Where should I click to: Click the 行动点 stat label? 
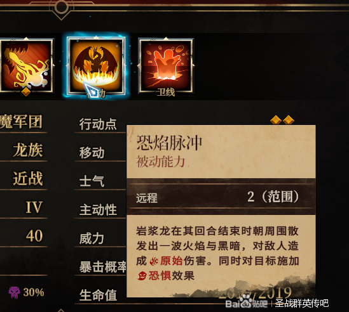coord(98,124)
